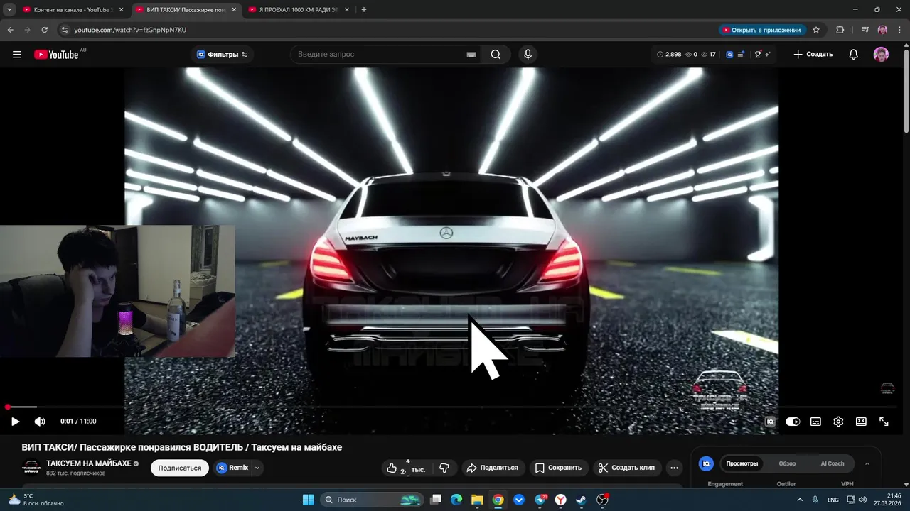Click the vidIQ list icon with blue dot
910x511 pixels.
point(741,55)
